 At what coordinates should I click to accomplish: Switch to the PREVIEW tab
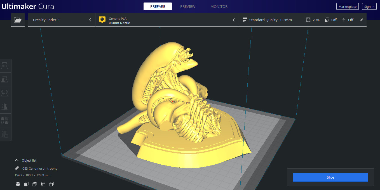click(188, 6)
